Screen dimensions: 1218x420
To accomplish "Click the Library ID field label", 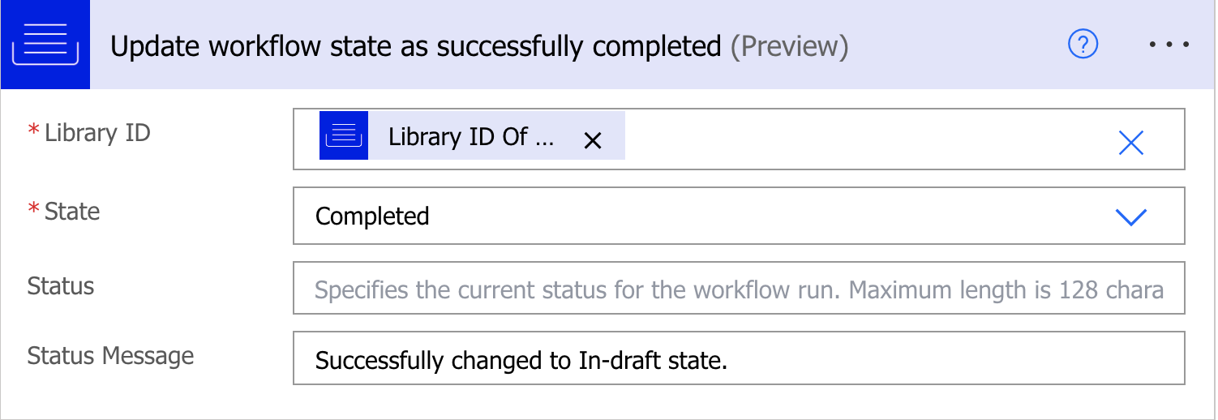I will coord(97,132).
